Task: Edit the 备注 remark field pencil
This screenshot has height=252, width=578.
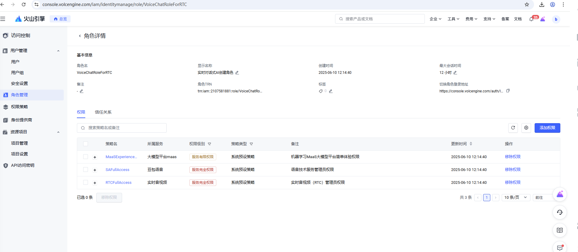Action: pos(81,91)
